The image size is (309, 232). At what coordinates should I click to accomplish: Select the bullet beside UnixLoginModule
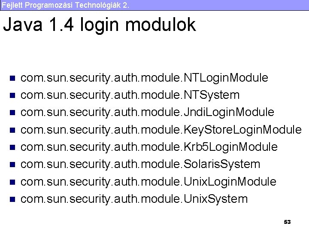(12, 182)
